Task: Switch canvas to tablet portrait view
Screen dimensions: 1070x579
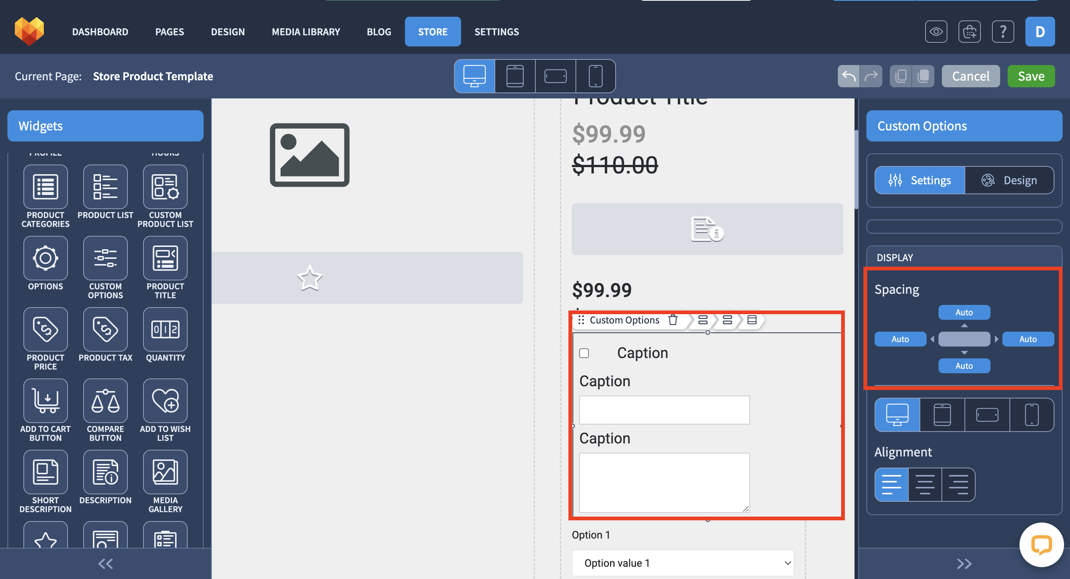Action: click(515, 76)
